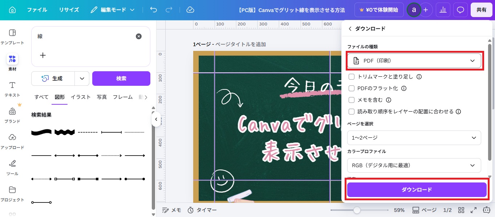This screenshot has height=217, width=495.
Task: Switch to イラスト tab
Action: [81, 97]
